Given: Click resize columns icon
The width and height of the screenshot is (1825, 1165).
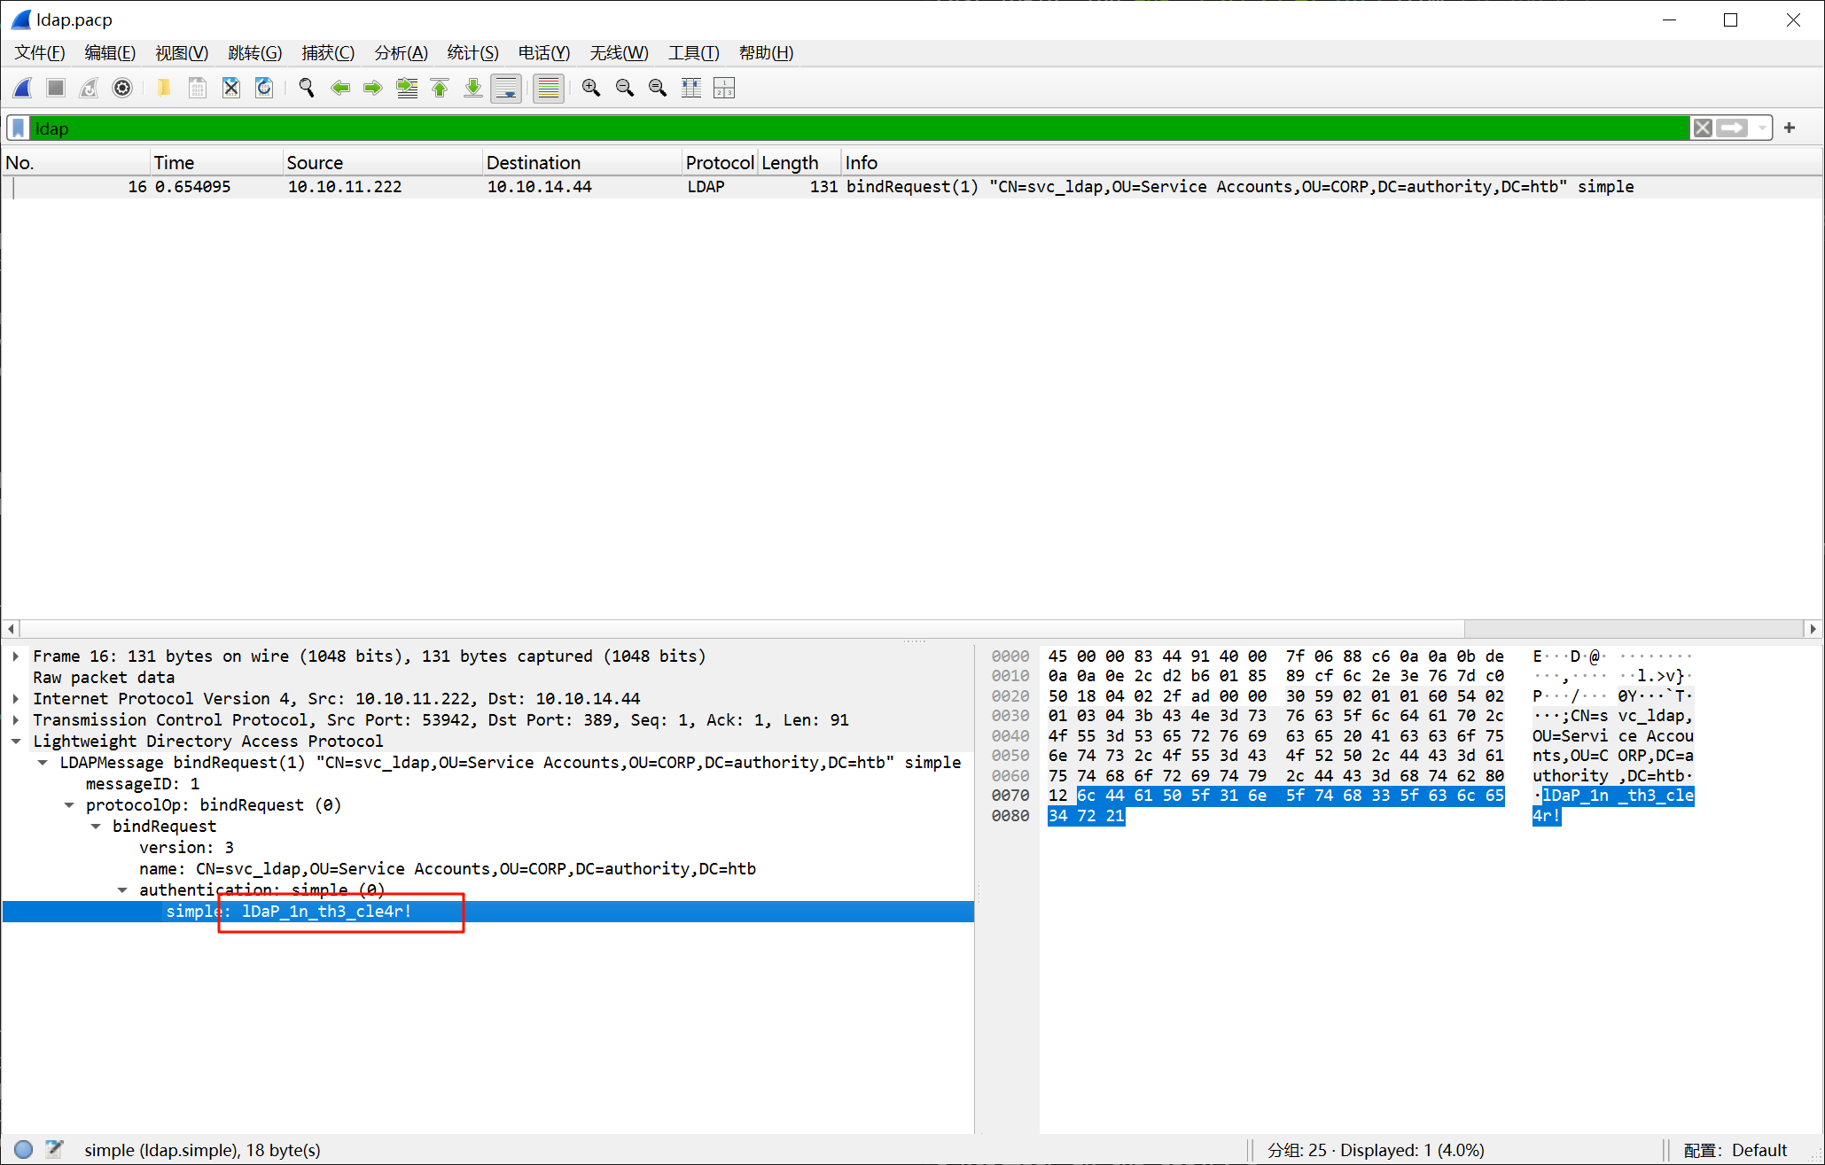Looking at the screenshot, I should click(691, 88).
